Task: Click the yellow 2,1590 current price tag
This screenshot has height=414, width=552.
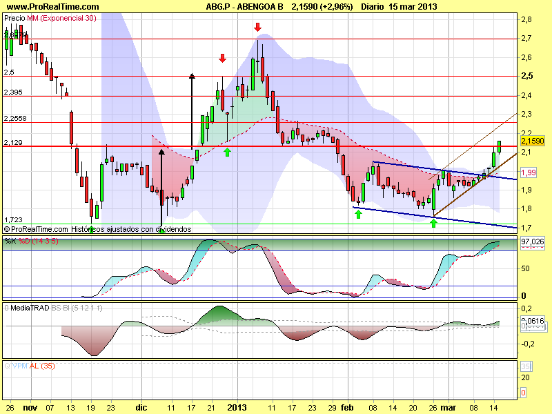Action: [x=533, y=141]
